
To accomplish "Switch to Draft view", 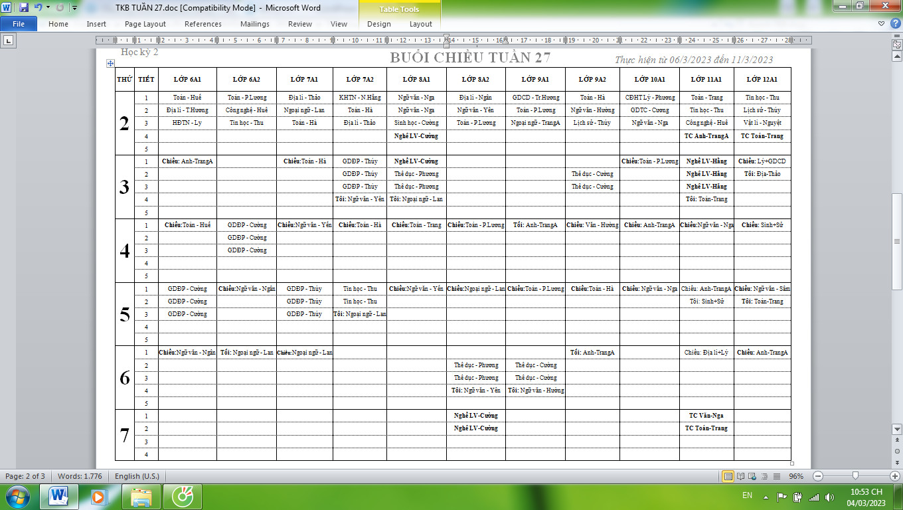I will (776, 476).
